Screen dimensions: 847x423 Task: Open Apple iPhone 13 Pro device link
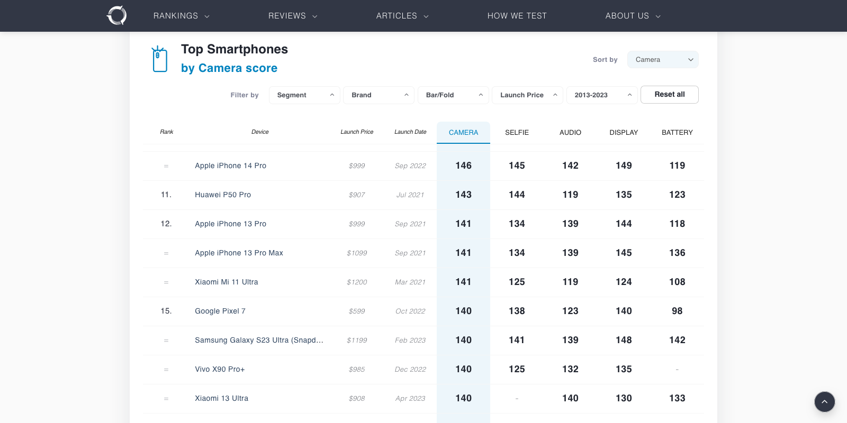point(230,224)
